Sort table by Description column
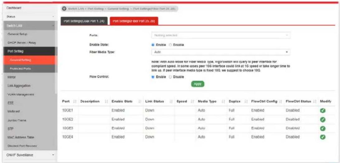 coord(106,102)
